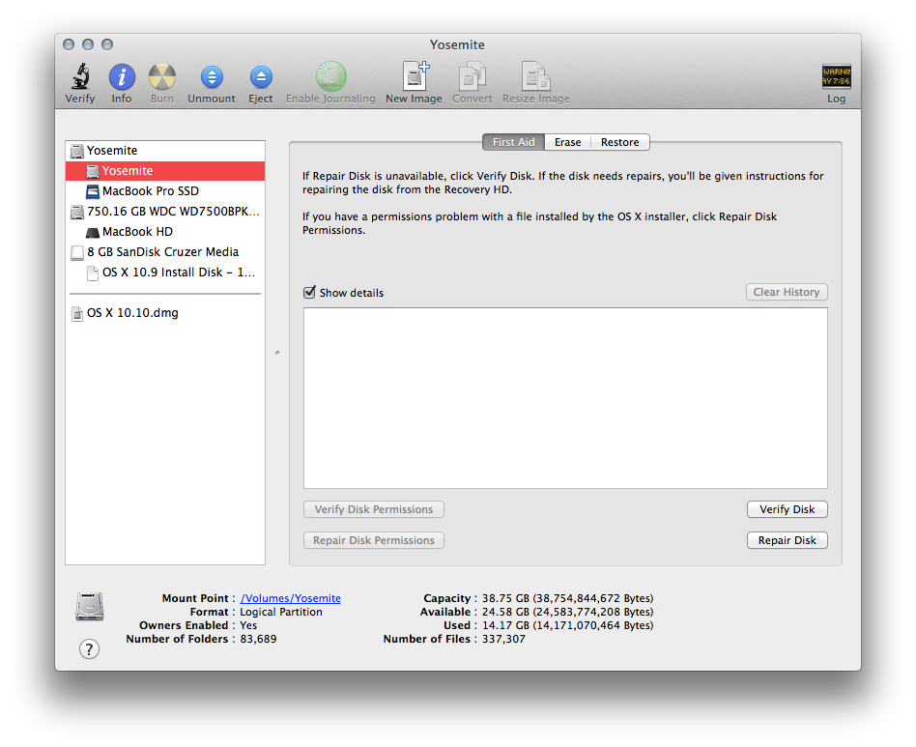Click the Resize Image toolbar icon

coord(535,76)
